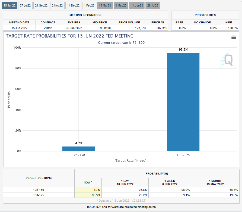Click the 1 WEEK 6 JUN 2022 header
This screenshot has height=212, width=242.
[170, 182]
